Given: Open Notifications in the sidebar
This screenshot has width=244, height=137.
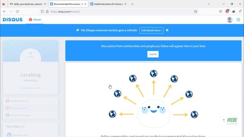Looking at the screenshot, I should coord(30,101).
